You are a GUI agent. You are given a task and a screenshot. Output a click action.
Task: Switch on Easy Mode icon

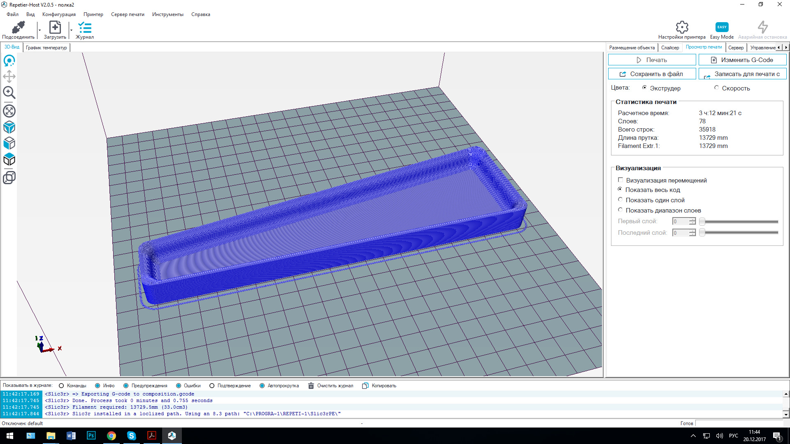(722, 28)
